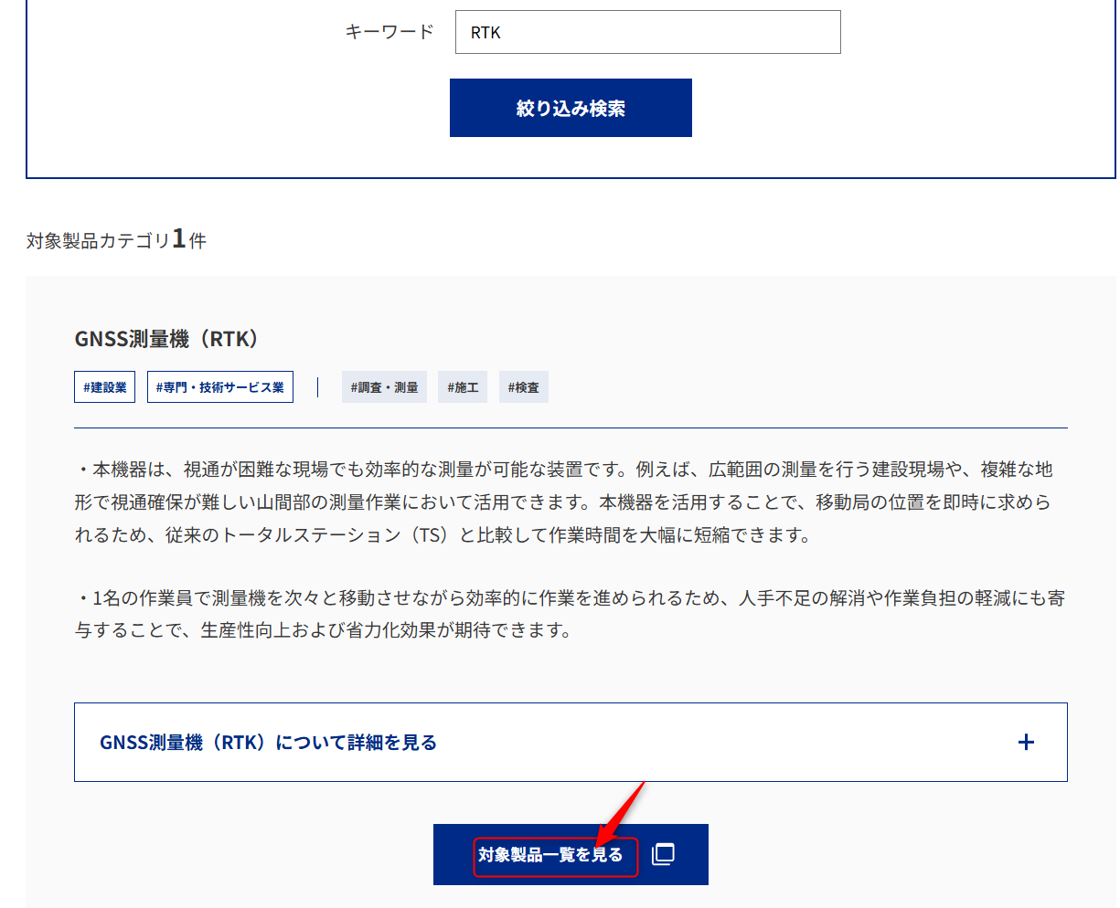Click the GNSS測量機（RTK） category heading
This screenshot has width=1120, height=908.
[x=167, y=339]
